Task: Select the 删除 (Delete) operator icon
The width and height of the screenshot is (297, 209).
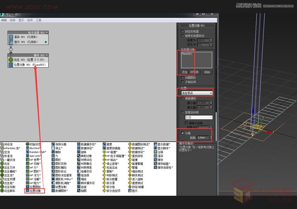Action: click(53, 152)
